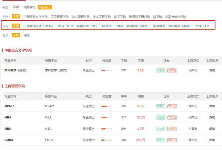This screenshot has width=222, height=154.
Task: Select the 同等学力 type filter
Action: coord(30,7)
